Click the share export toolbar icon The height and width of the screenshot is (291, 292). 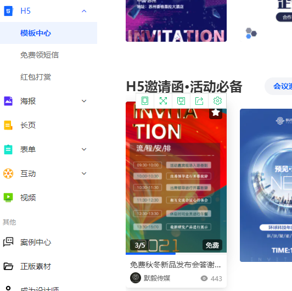point(199,101)
